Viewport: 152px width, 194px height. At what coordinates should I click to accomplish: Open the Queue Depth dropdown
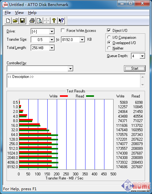click(x=142, y=56)
